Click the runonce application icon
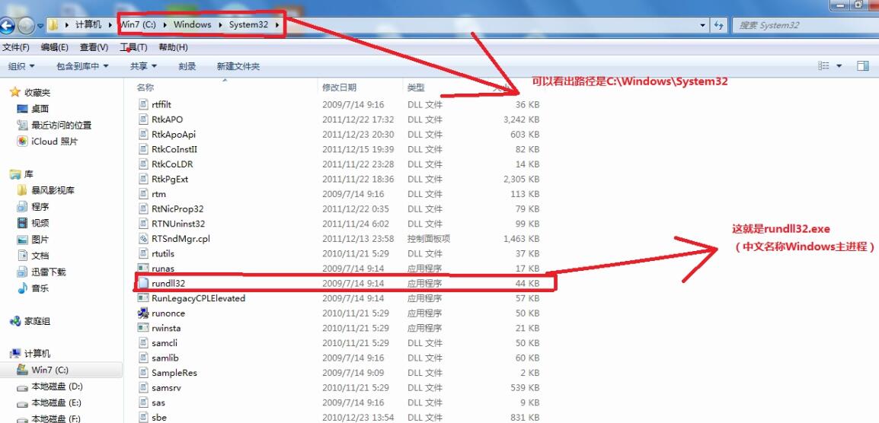This screenshot has width=879, height=423. [142, 313]
